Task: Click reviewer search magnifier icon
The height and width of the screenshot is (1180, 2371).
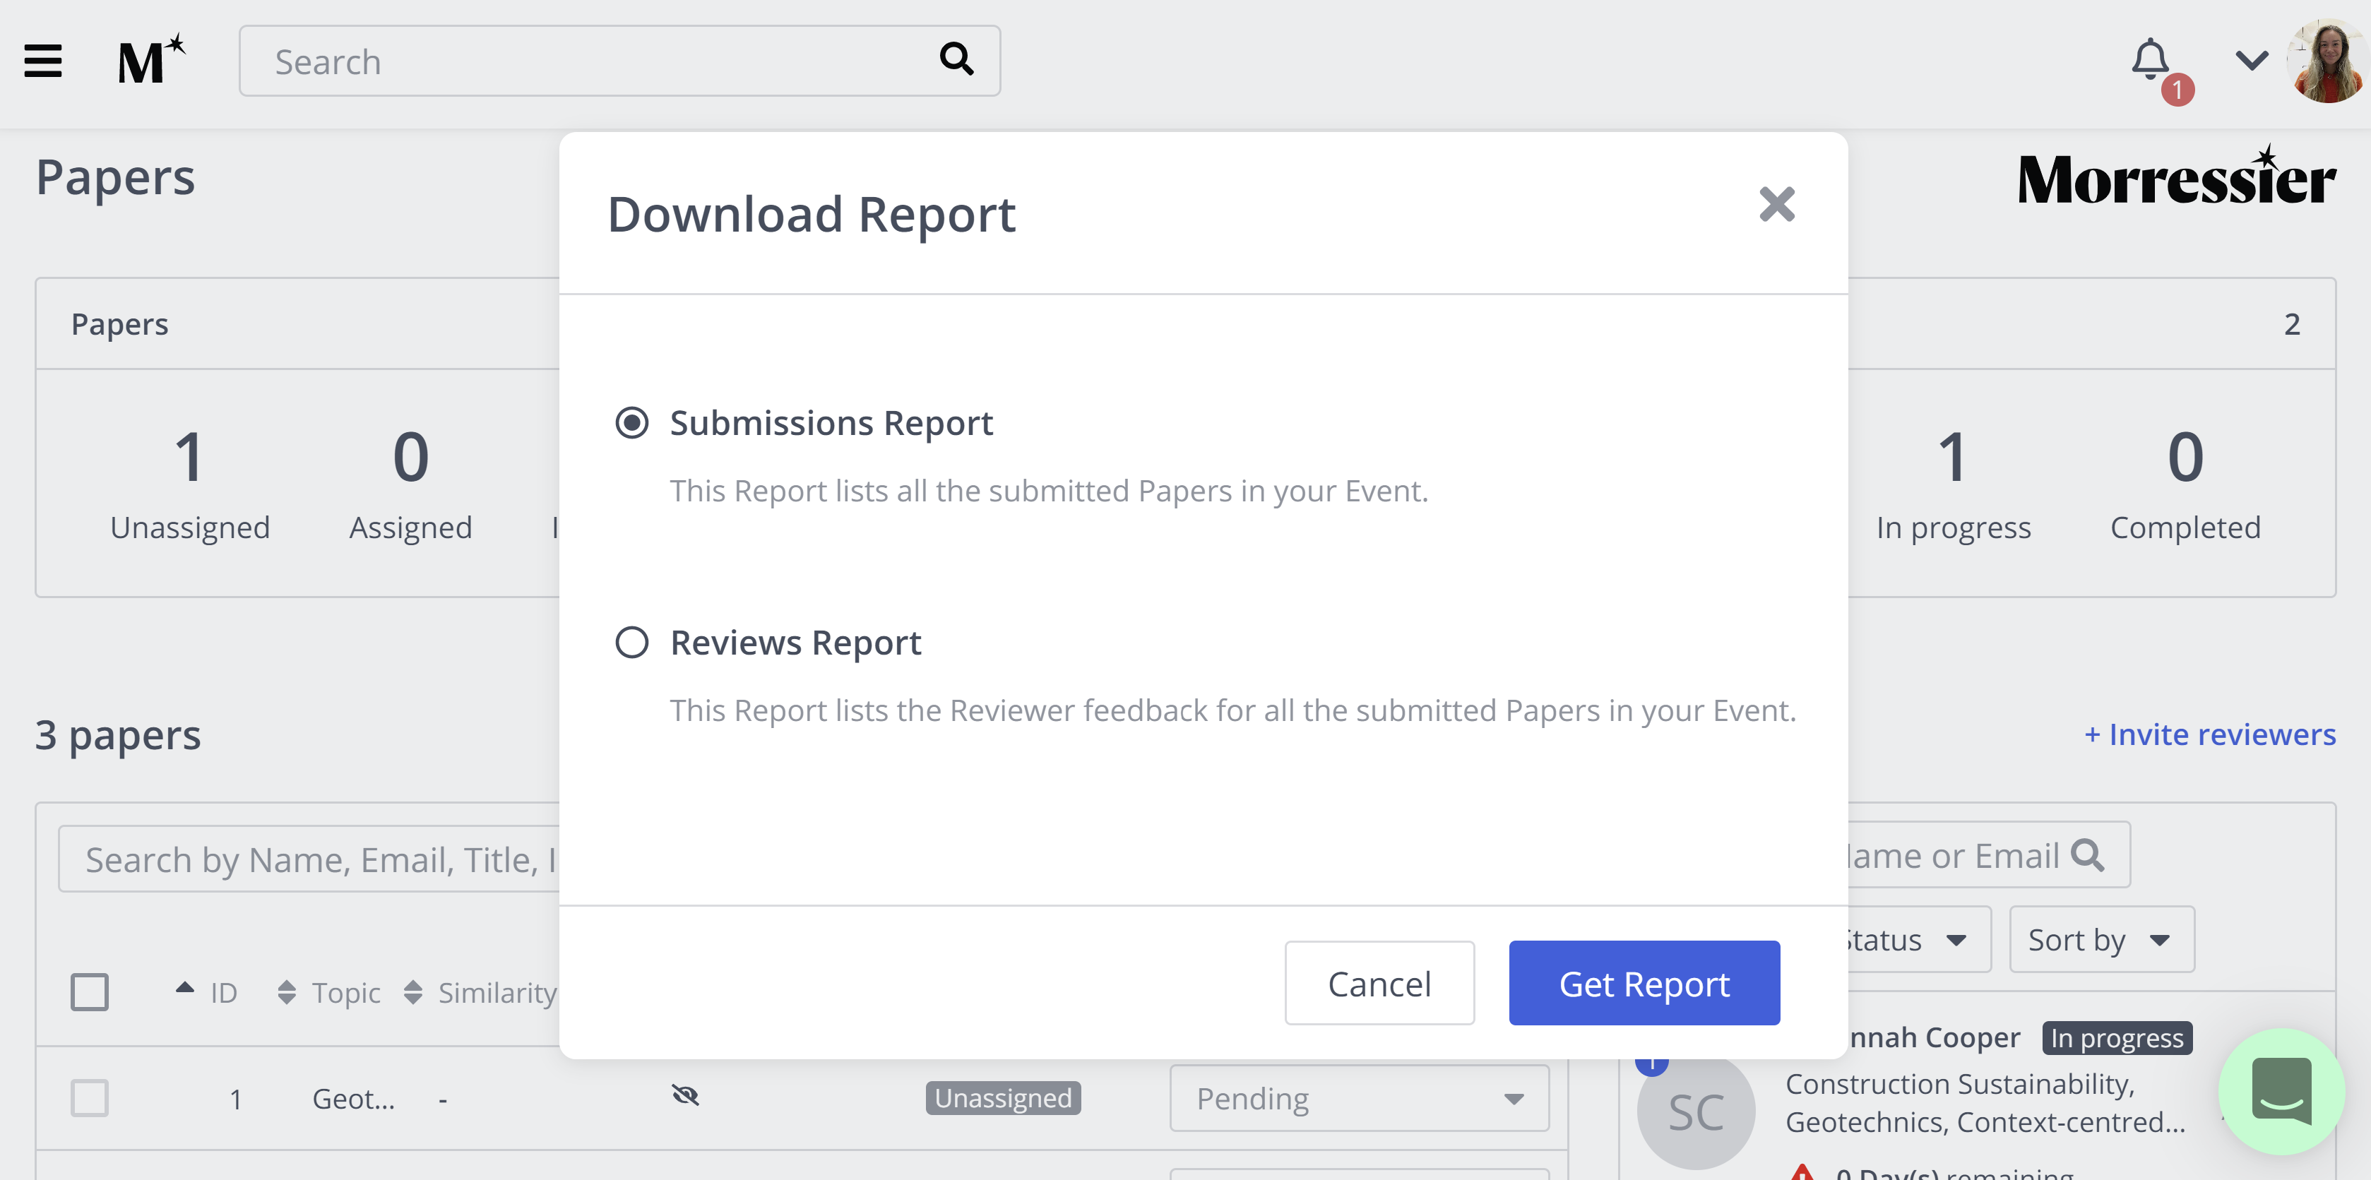Action: click(2088, 856)
